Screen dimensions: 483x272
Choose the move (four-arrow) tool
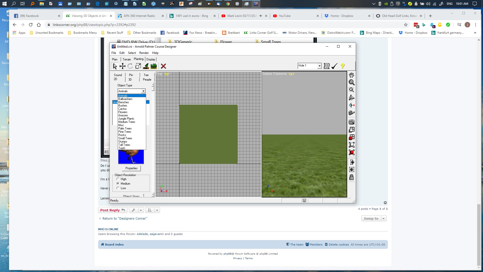[123, 66]
